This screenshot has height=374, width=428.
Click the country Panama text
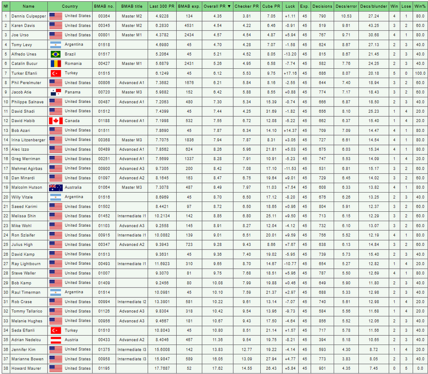[72, 92]
